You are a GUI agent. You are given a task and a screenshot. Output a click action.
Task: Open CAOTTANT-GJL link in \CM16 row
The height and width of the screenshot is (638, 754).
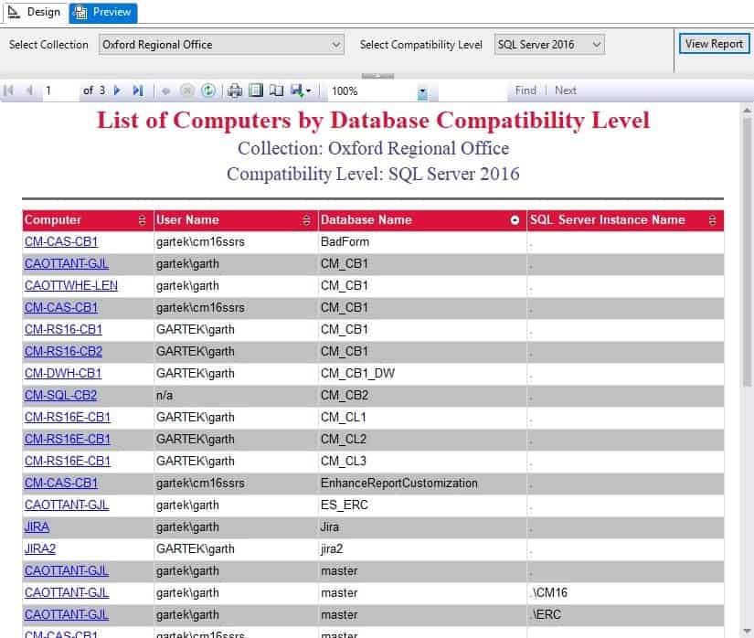67,593
